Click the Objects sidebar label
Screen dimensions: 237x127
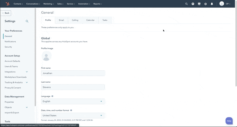pos(8,108)
